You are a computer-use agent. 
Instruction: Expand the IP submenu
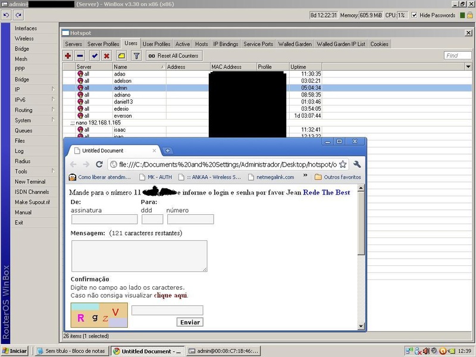34,89
